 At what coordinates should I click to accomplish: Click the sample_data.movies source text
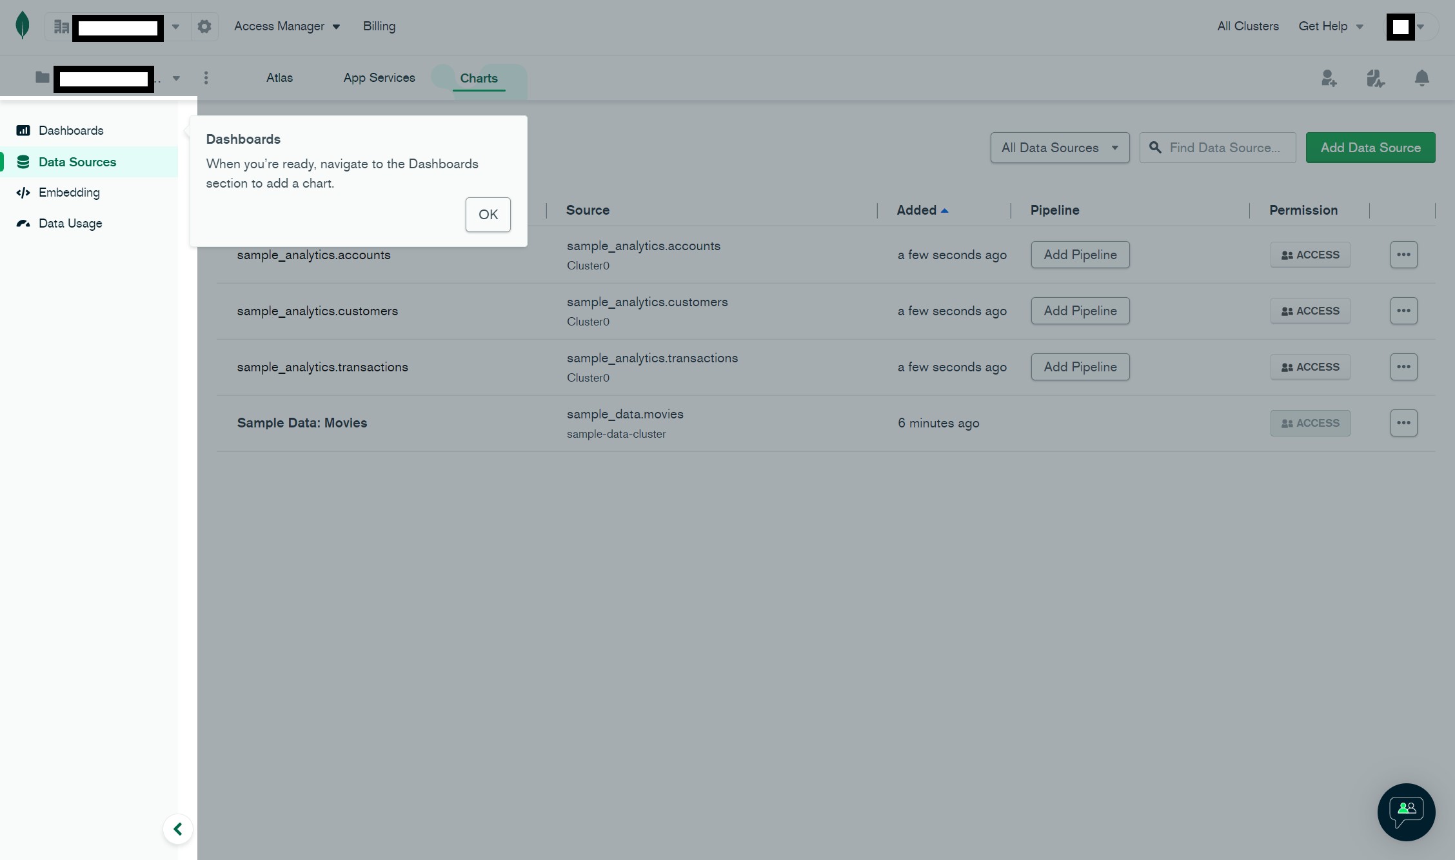625,415
